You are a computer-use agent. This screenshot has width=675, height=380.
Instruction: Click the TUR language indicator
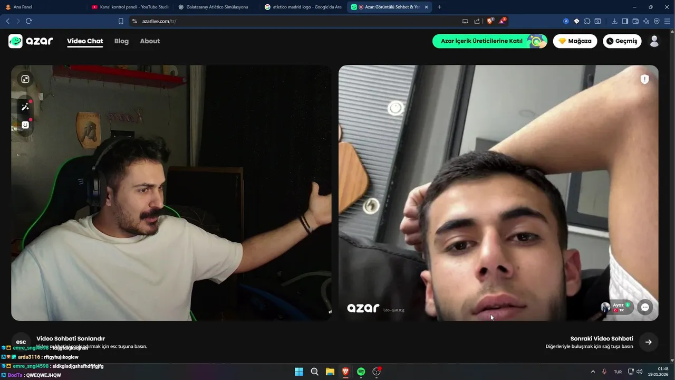pyautogui.click(x=618, y=372)
